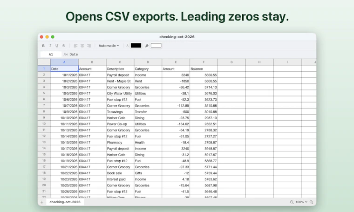This screenshot has width=354, height=212.
Task: Toggle underline formatting
Action: click(x=57, y=46)
